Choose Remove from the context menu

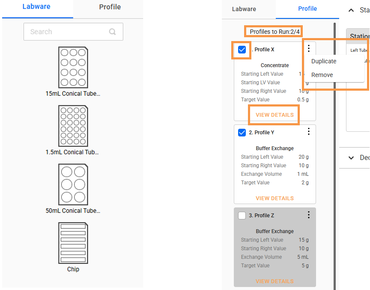point(322,75)
